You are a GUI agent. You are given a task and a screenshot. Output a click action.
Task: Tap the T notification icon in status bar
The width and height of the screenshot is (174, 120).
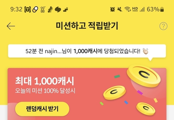27,9
